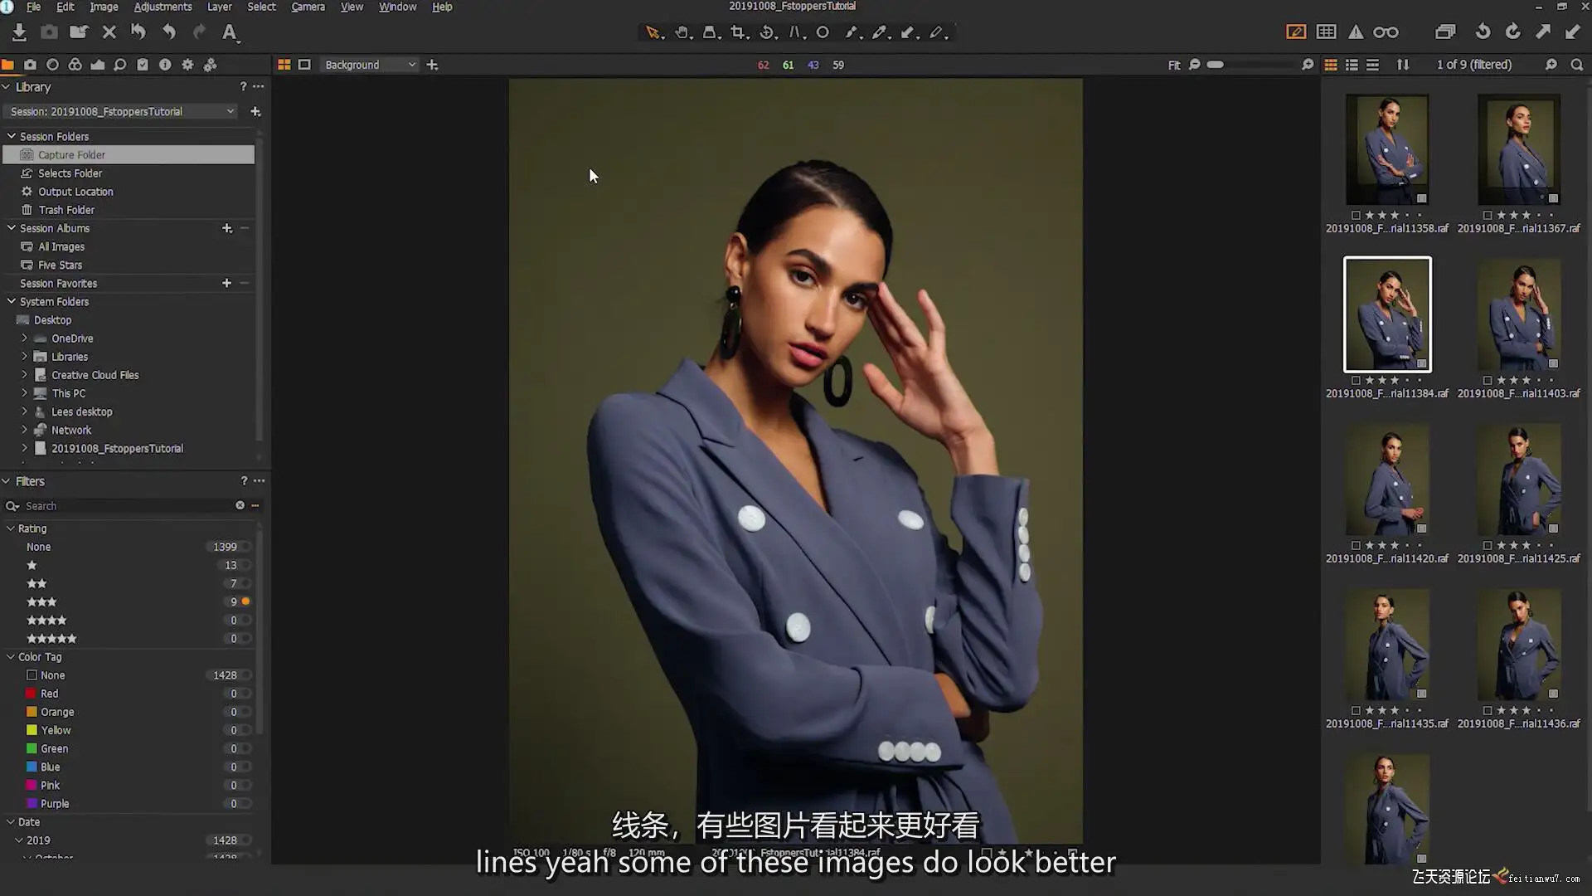This screenshot has height=896, width=1592.
Task: Open the Capture camera tool tab
Action: pos(30,65)
